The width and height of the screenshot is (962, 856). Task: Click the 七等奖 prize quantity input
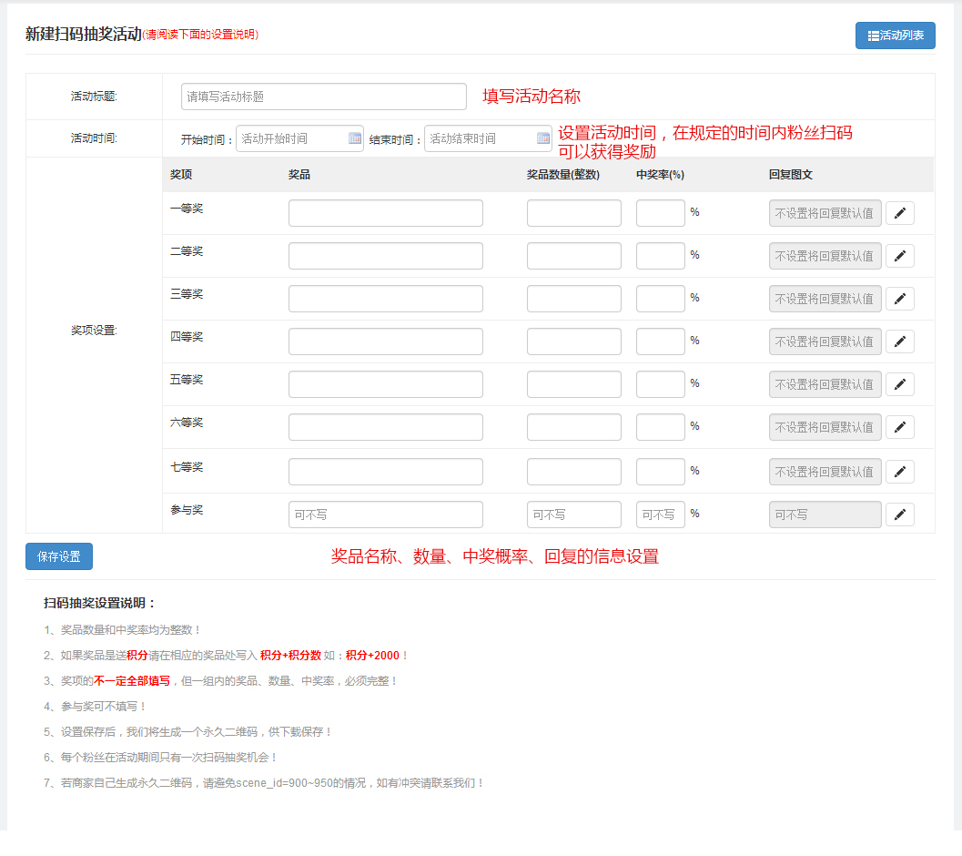[x=573, y=472]
